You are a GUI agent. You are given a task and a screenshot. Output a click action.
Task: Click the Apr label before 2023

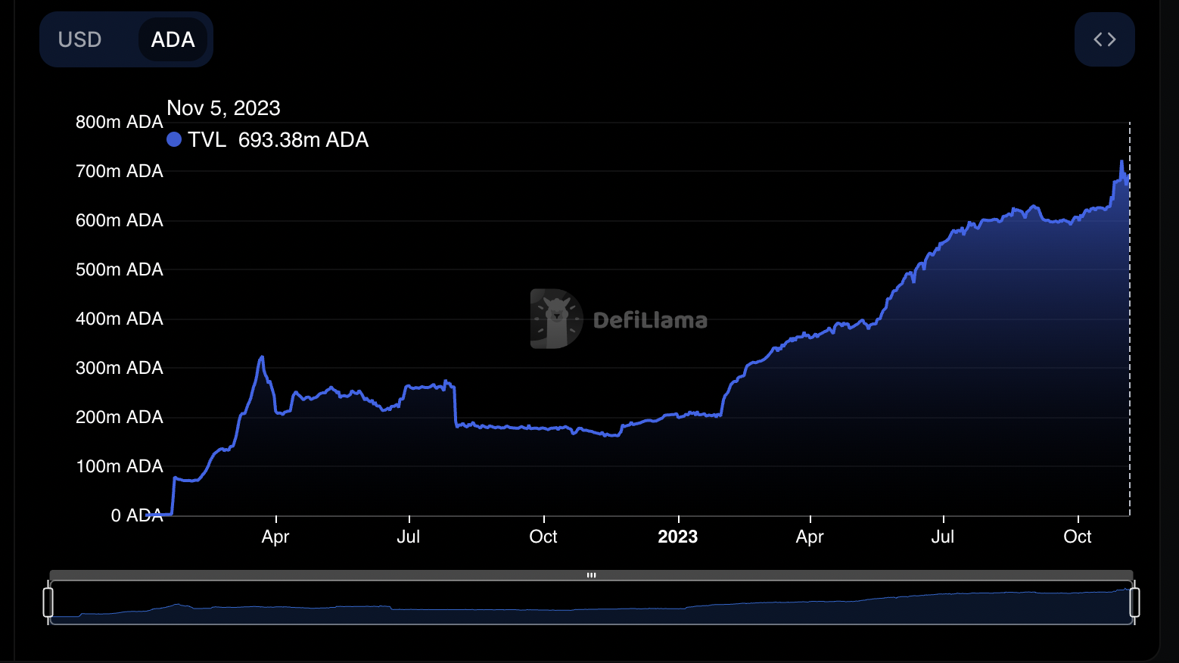point(275,537)
